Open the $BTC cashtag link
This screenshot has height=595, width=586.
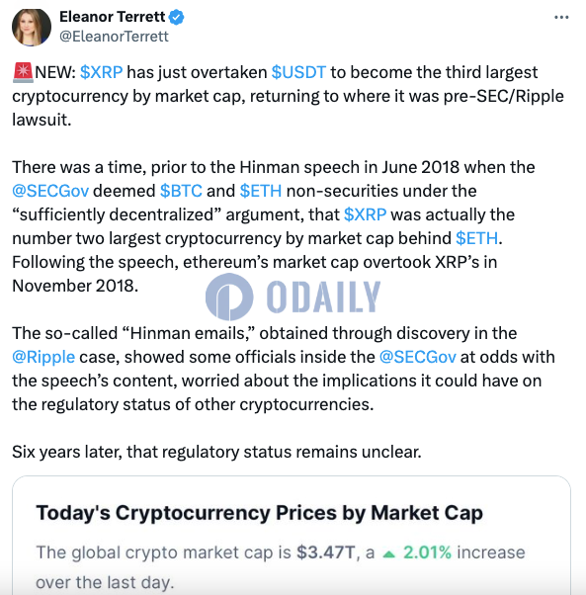[x=181, y=191]
